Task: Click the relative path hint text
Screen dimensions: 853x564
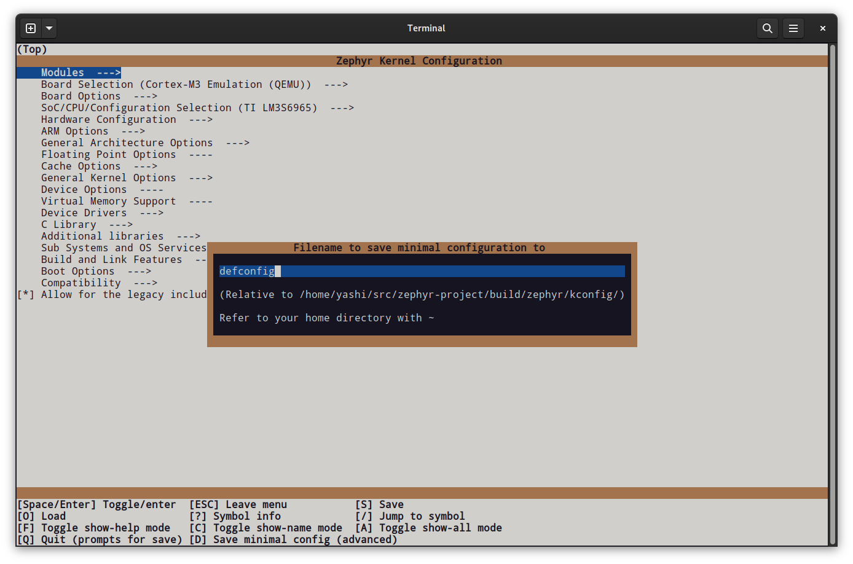Action: point(422,294)
